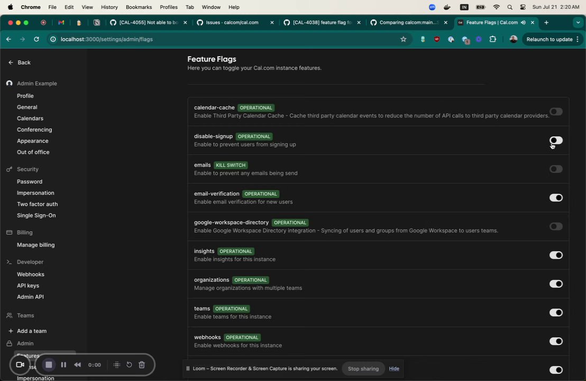
Task: Click the Developer section terminal icon
Action: 10,262
